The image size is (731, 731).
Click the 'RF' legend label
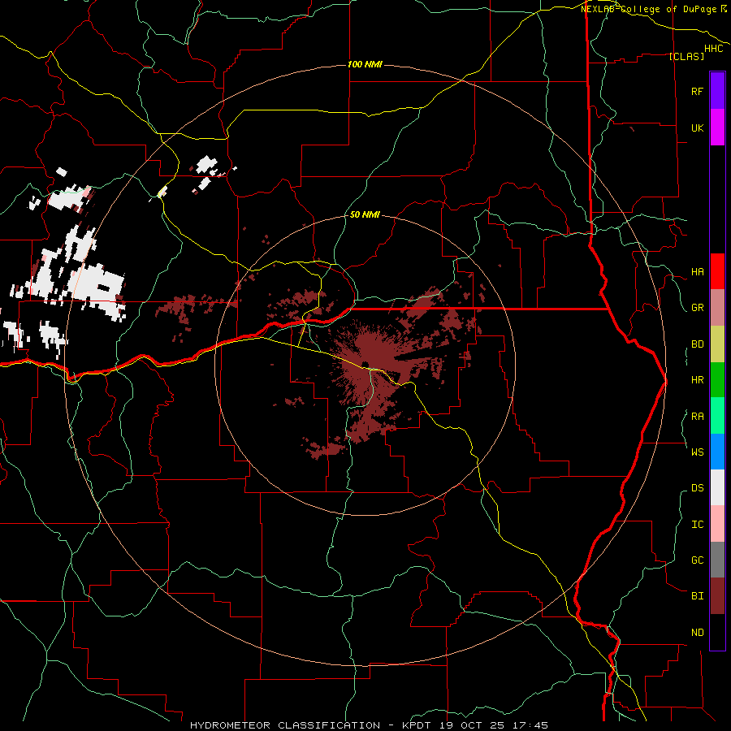point(697,92)
